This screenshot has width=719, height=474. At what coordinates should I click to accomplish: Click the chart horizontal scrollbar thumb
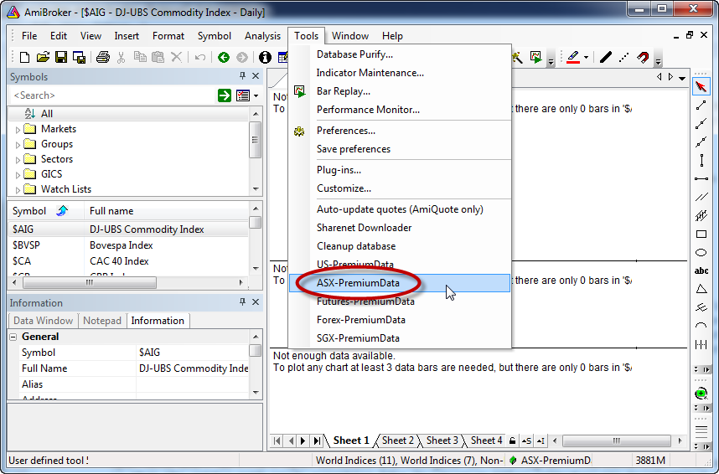616,441
